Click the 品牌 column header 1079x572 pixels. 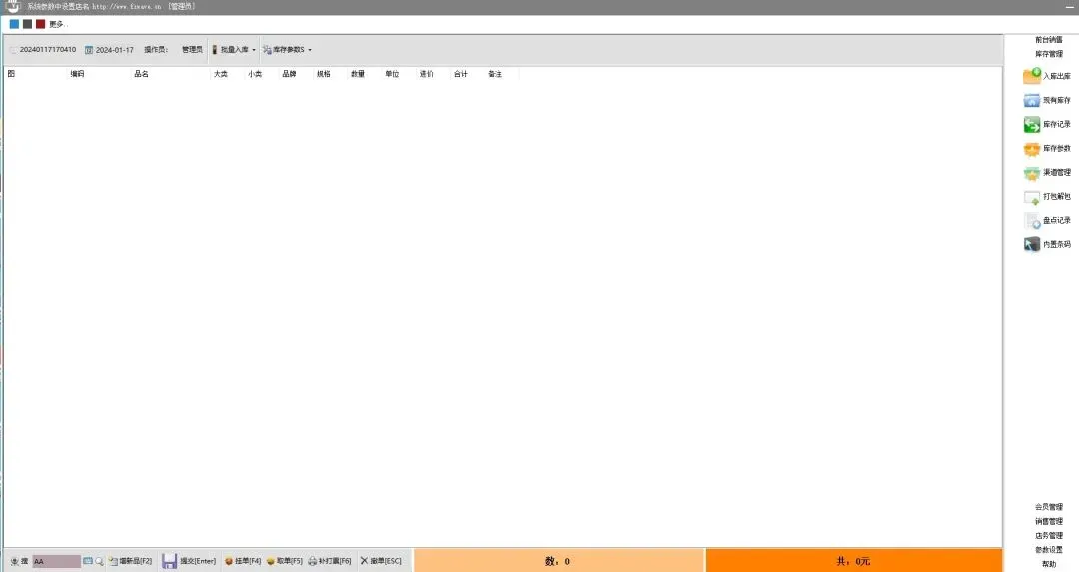289,74
